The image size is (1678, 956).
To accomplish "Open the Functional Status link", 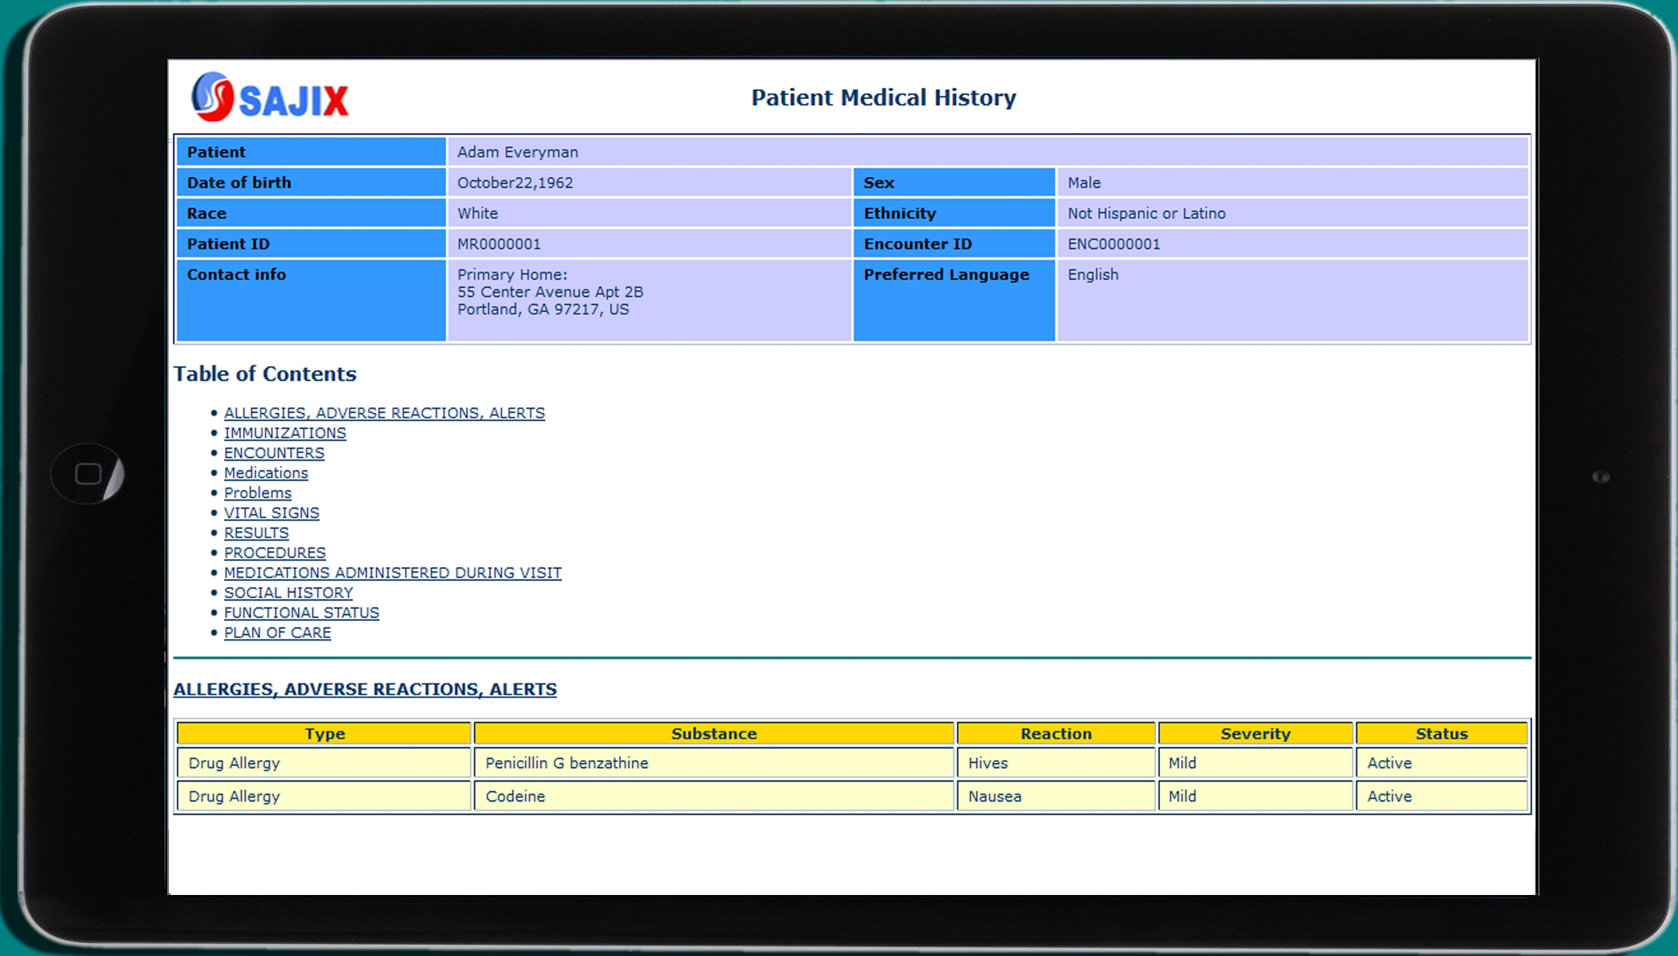I will pyautogui.click(x=302, y=612).
